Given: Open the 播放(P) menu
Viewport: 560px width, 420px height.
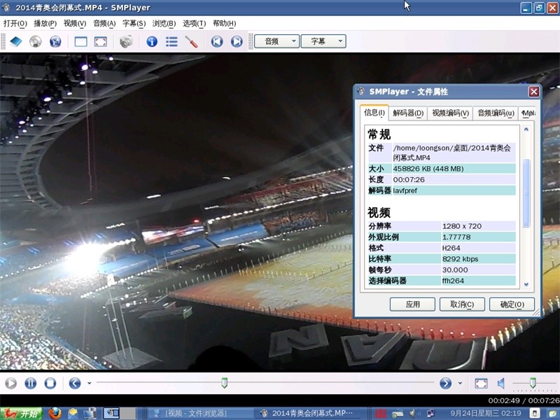Looking at the screenshot, I should [x=45, y=24].
